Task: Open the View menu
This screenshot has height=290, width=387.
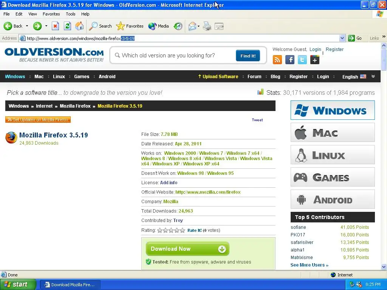Action: (33, 14)
